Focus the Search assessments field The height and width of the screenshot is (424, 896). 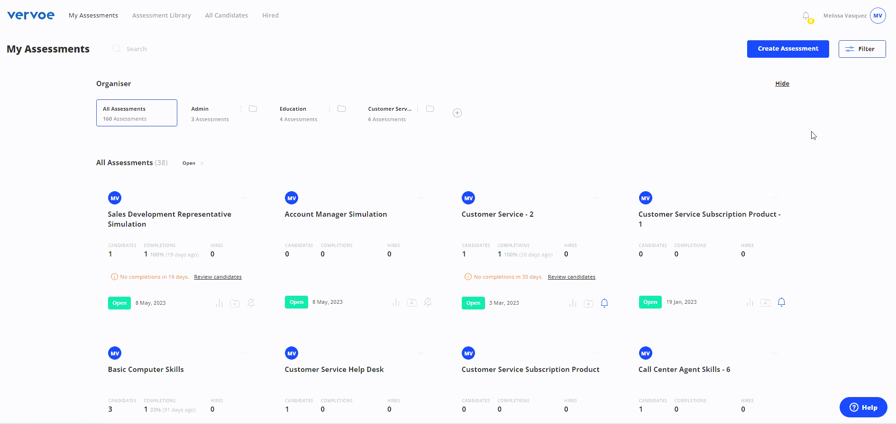pyautogui.click(x=137, y=49)
